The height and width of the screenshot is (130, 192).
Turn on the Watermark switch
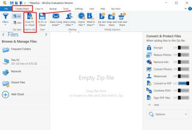pyautogui.click(x=183, y=76)
